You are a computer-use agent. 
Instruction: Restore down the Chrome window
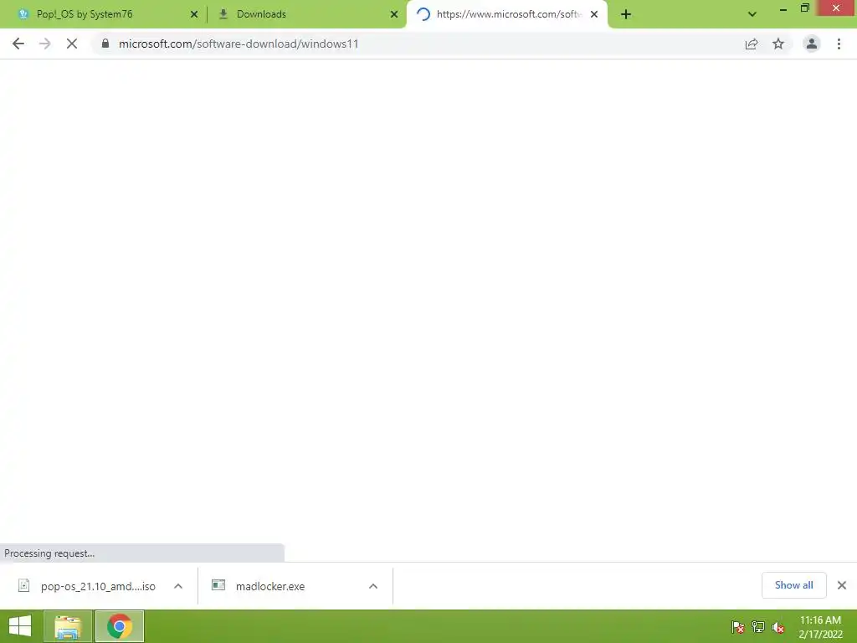pyautogui.click(x=804, y=8)
